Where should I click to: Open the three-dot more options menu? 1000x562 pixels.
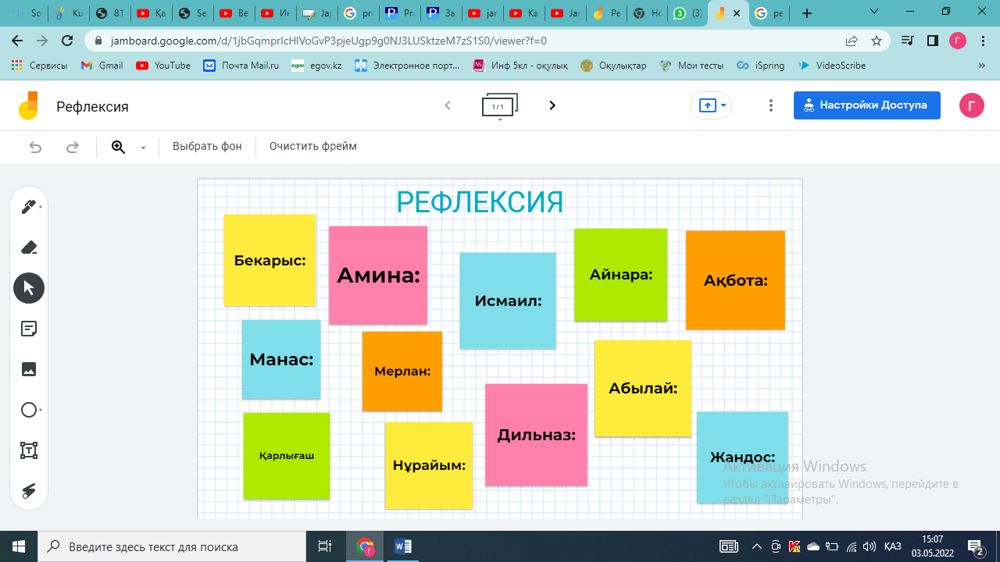771,105
